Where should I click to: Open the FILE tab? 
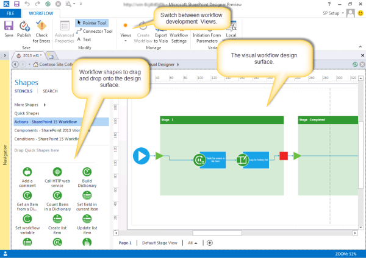coord(10,13)
